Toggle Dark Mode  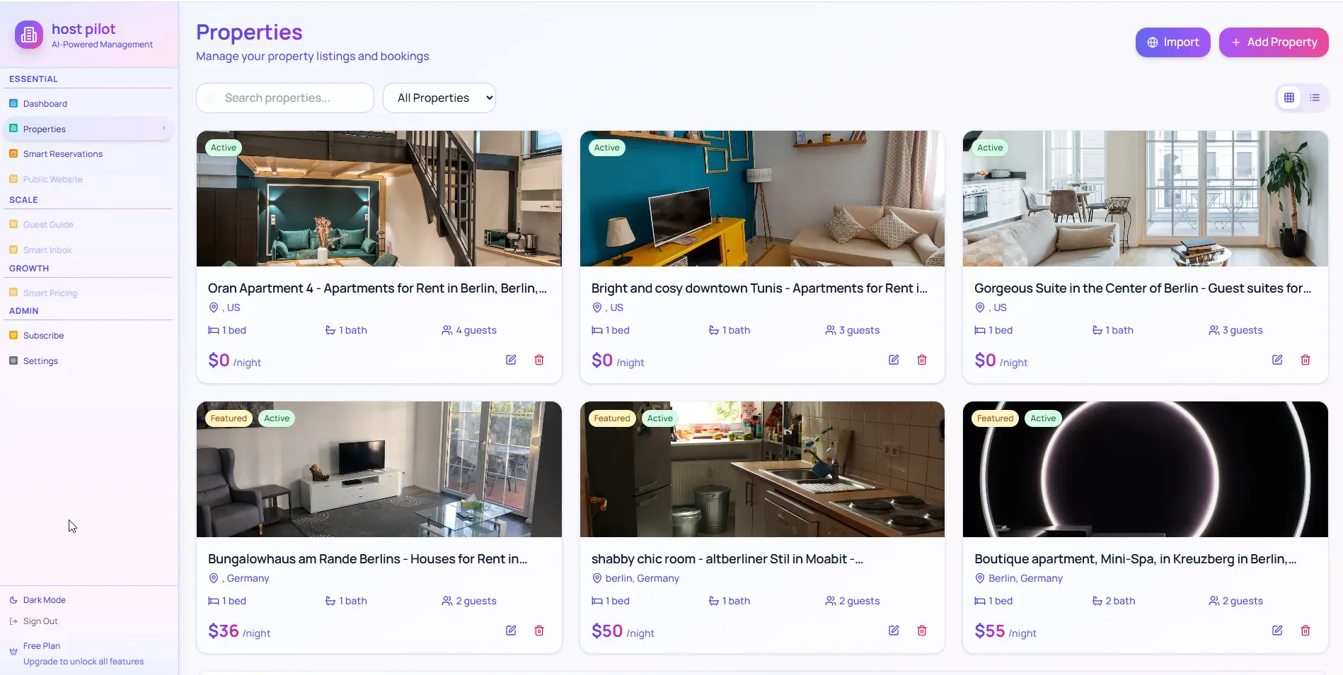click(44, 599)
